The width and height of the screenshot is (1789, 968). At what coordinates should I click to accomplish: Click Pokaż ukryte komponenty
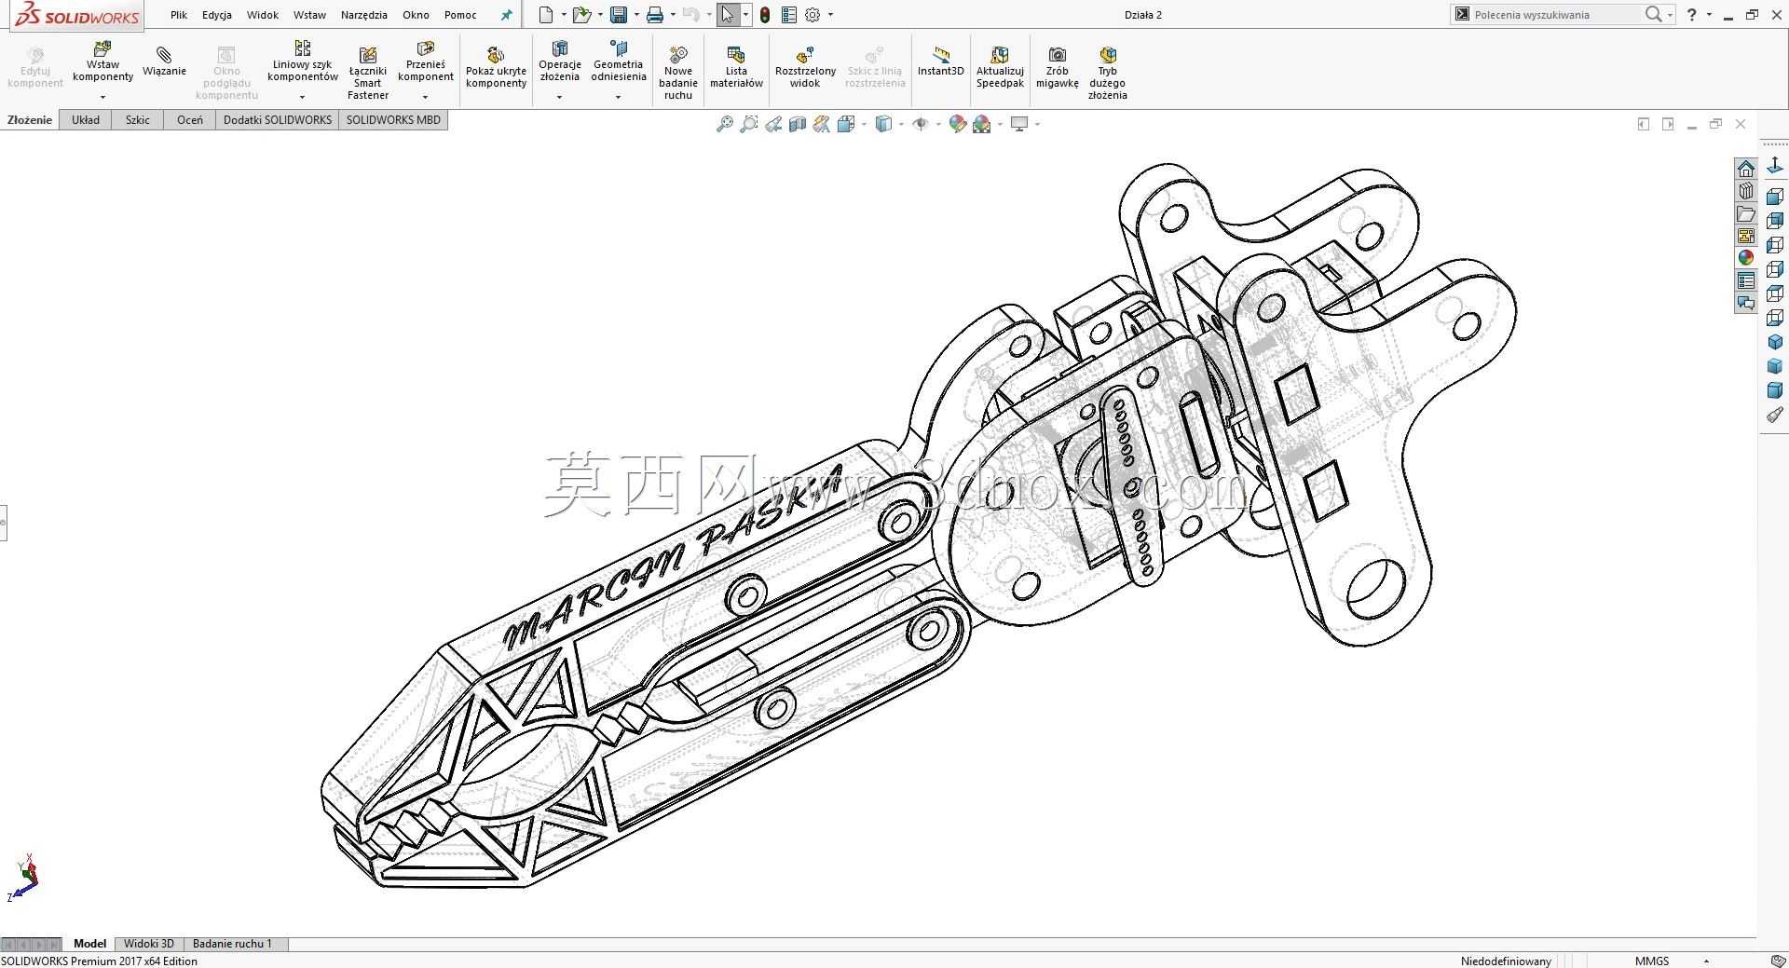click(496, 67)
